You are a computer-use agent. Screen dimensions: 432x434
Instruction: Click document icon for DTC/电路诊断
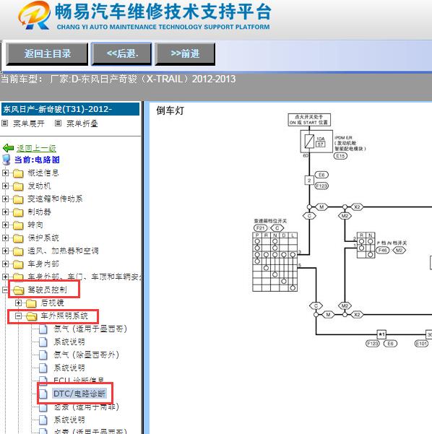coord(43,394)
